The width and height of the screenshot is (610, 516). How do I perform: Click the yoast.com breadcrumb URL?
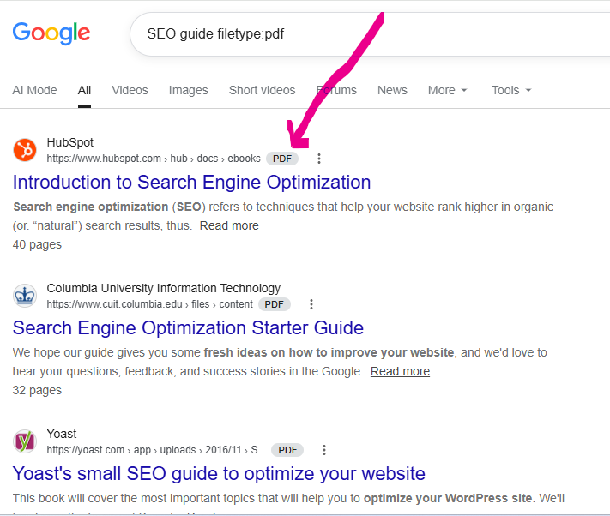[x=156, y=450]
